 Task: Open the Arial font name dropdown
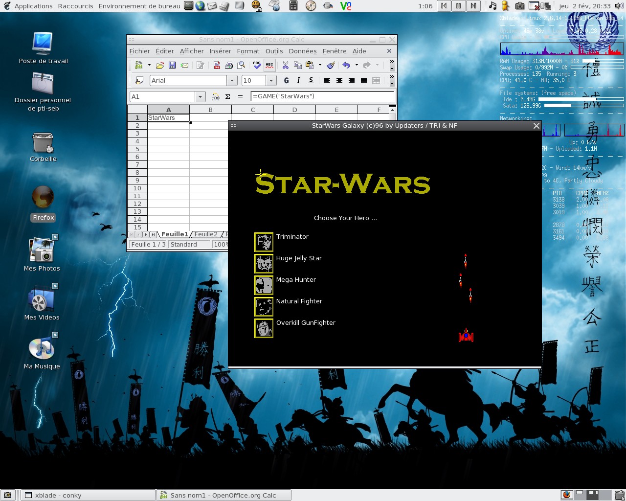click(232, 81)
